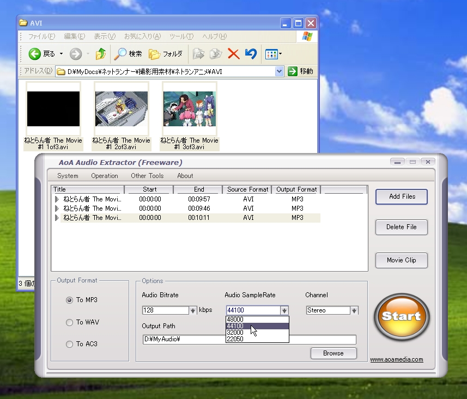Click the orange Start button
The width and height of the screenshot is (467, 399).
tap(402, 316)
